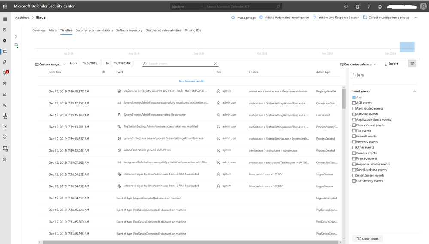Open the Machine search scope dropdown
The height and width of the screenshot is (244, 429).
(187, 6)
